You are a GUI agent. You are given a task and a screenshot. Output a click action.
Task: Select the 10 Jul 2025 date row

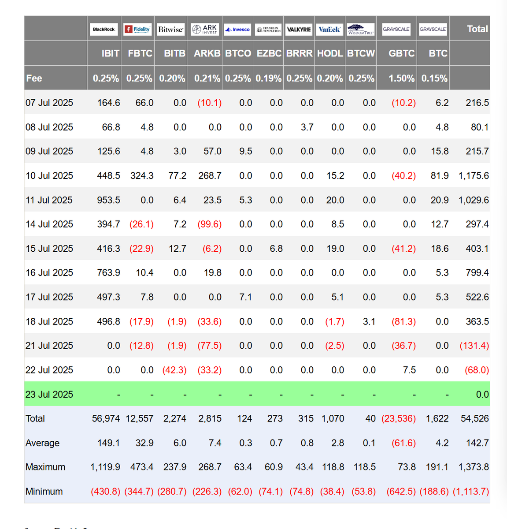(257, 175)
